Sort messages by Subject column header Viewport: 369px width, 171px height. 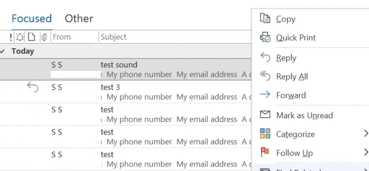(113, 37)
